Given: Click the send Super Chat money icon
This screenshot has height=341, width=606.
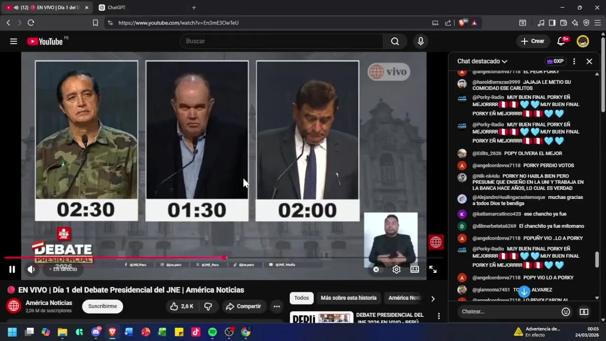Looking at the screenshot, I should (x=584, y=312).
